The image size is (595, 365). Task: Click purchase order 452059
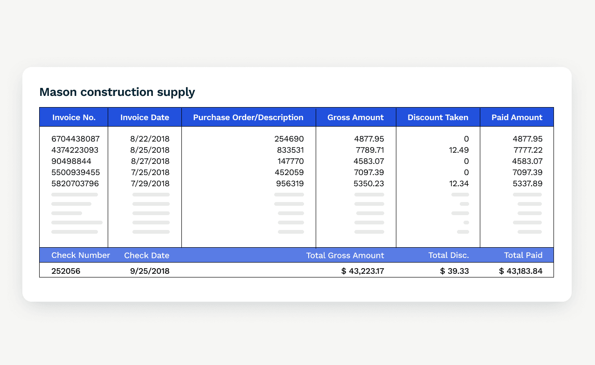pyautogui.click(x=290, y=172)
